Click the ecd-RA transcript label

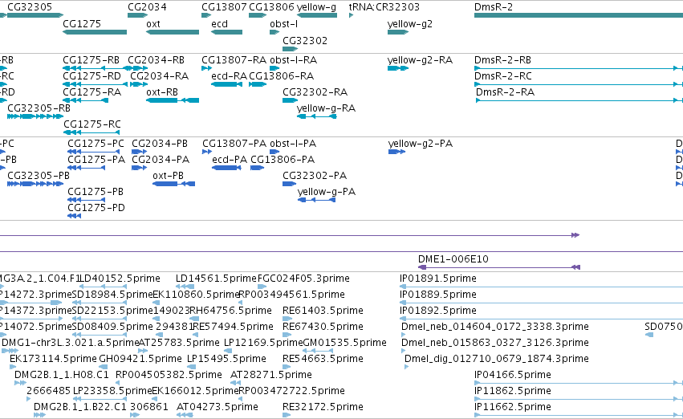point(229,76)
